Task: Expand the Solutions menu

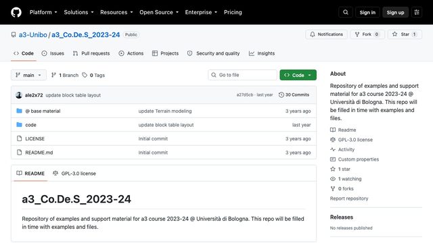Action: point(78,12)
